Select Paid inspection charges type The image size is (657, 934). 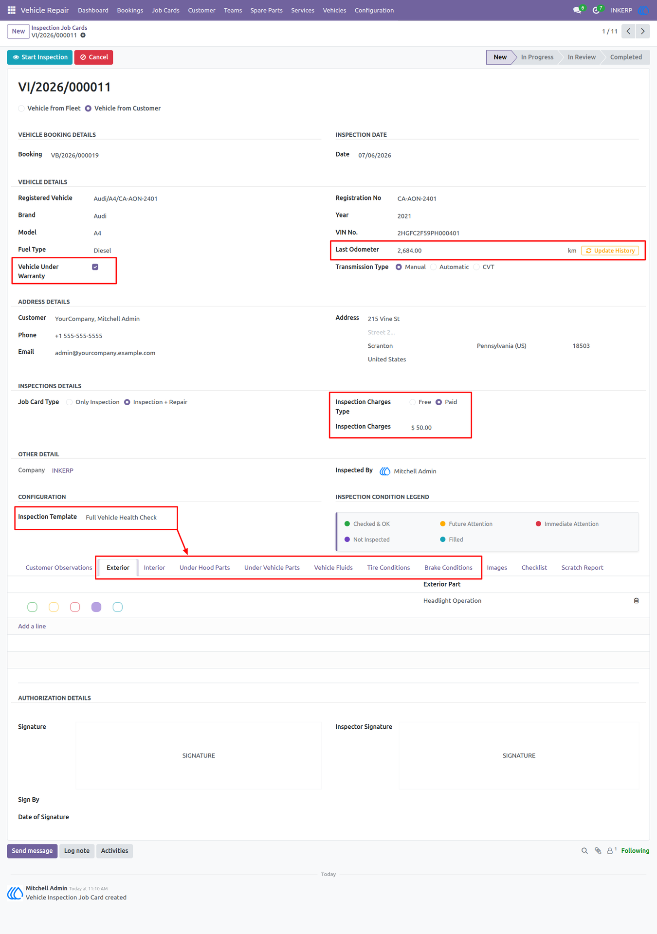[439, 402]
